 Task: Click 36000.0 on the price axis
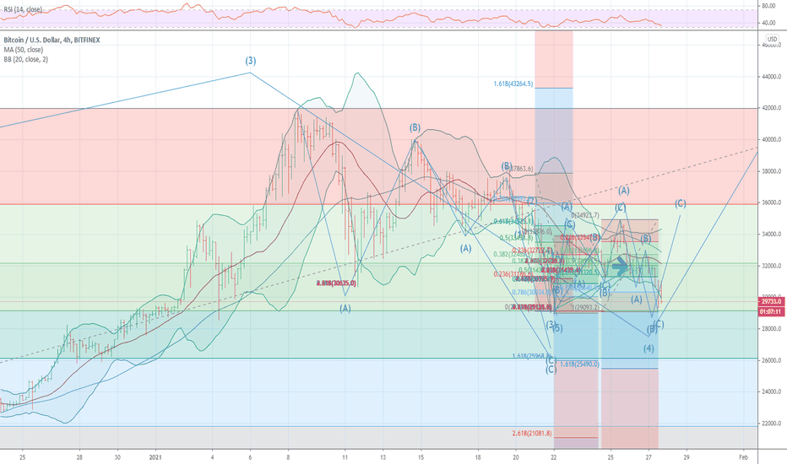[772, 202]
